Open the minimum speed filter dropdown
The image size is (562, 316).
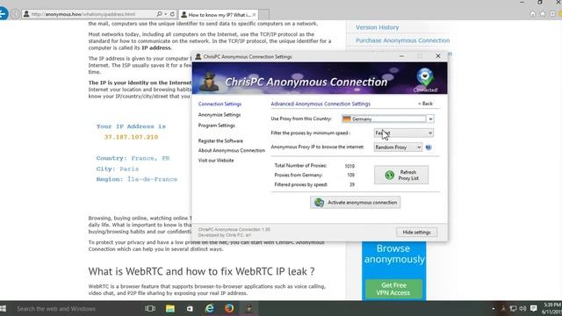coord(404,133)
